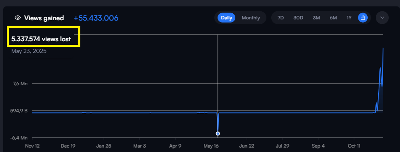
Task: Open the custom date range calendar icon
Action: pyautogui.click(x=363, y=18)
